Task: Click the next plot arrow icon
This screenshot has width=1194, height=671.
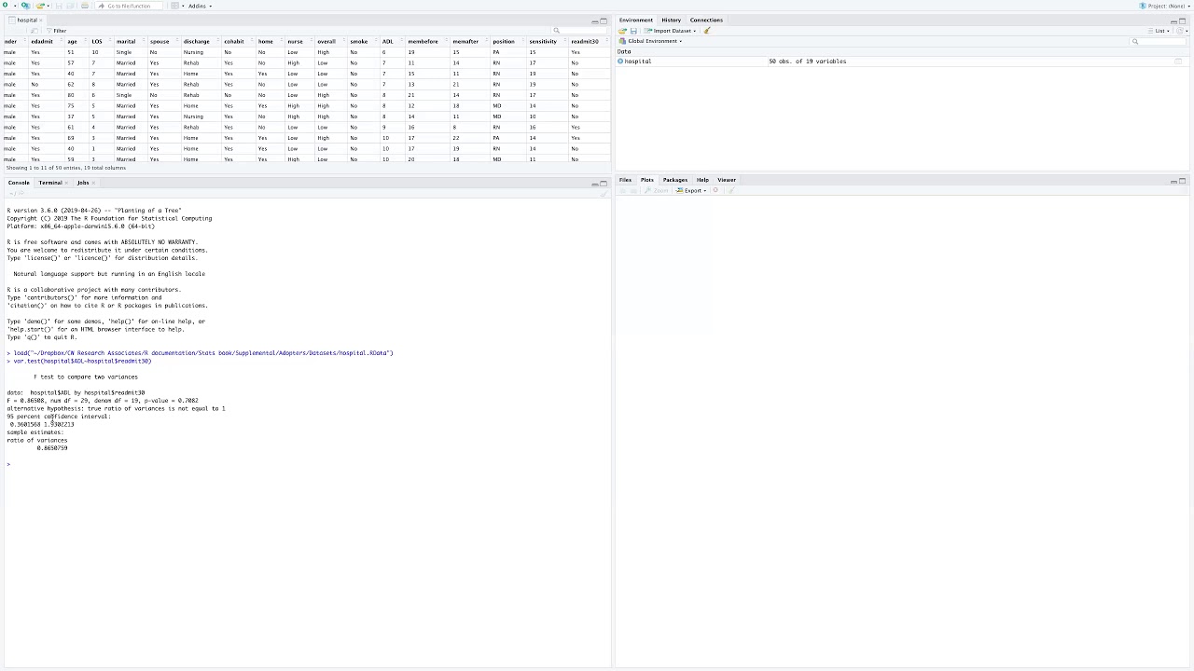Action: [633, 190]
